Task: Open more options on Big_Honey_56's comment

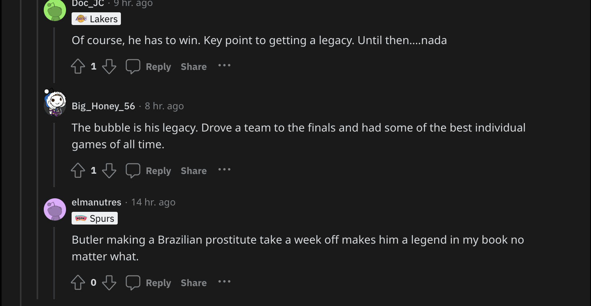Action: click(224, 170)
